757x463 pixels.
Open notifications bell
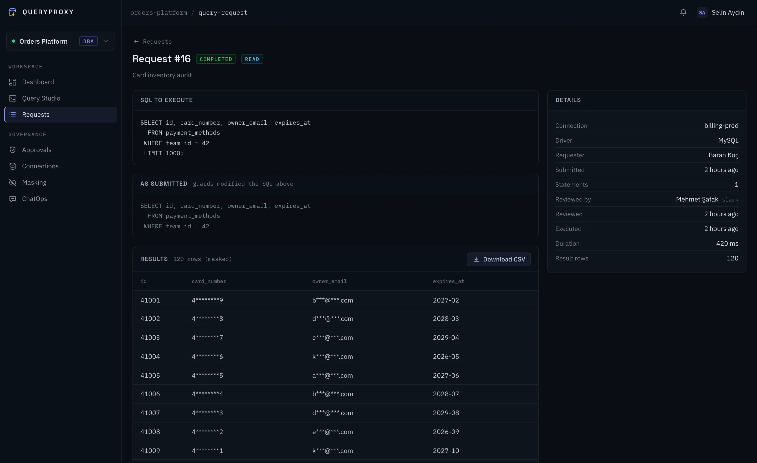pos(683,13)
